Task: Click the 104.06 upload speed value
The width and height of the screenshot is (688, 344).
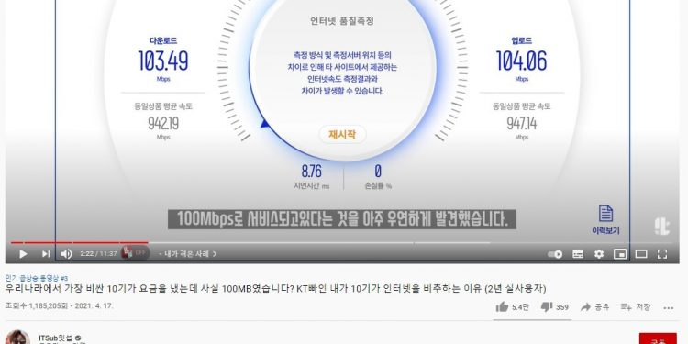Action: 522,61
